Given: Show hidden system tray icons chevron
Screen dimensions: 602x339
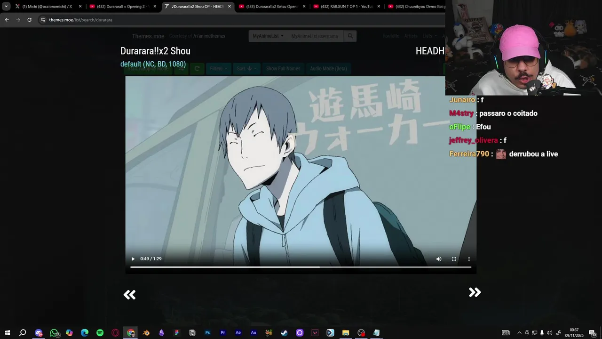Looking at the screenshot, I should point(519,333).
